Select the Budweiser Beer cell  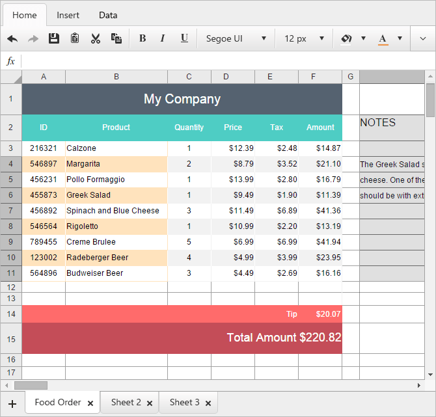(116, 273)
